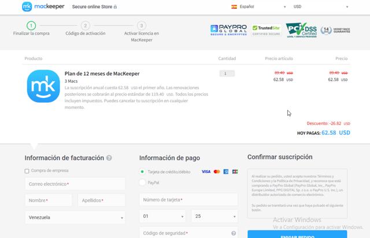Click the help icon in Código de seguridad field

[x=234, y=233]
